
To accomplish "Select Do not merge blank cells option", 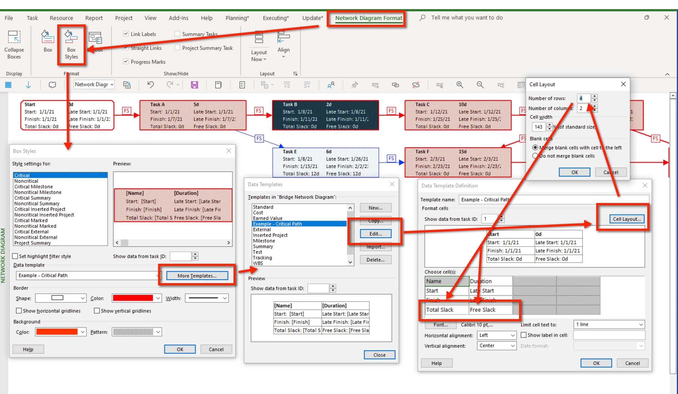I will point(535,156).
